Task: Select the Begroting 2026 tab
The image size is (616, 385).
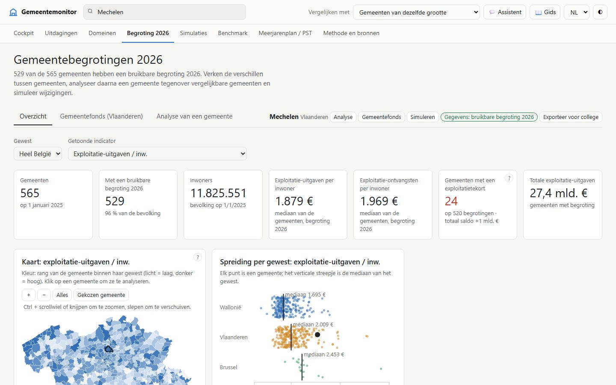Action: tap(148, 33)
